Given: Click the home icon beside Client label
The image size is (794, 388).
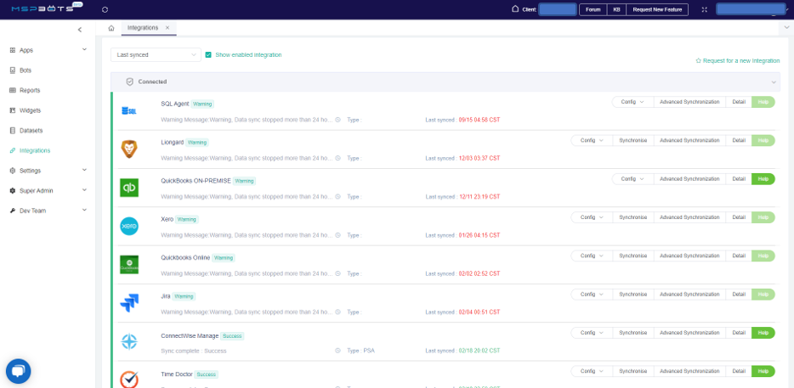Looking at the screenshot, I should click(515, 8).
